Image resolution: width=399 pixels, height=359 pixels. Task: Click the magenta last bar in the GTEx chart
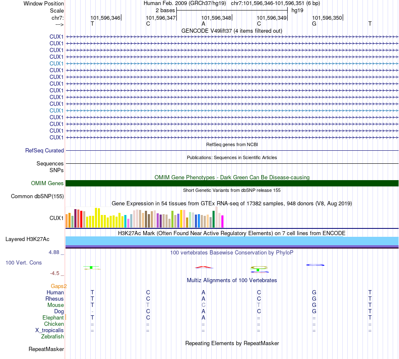(223, 221)
